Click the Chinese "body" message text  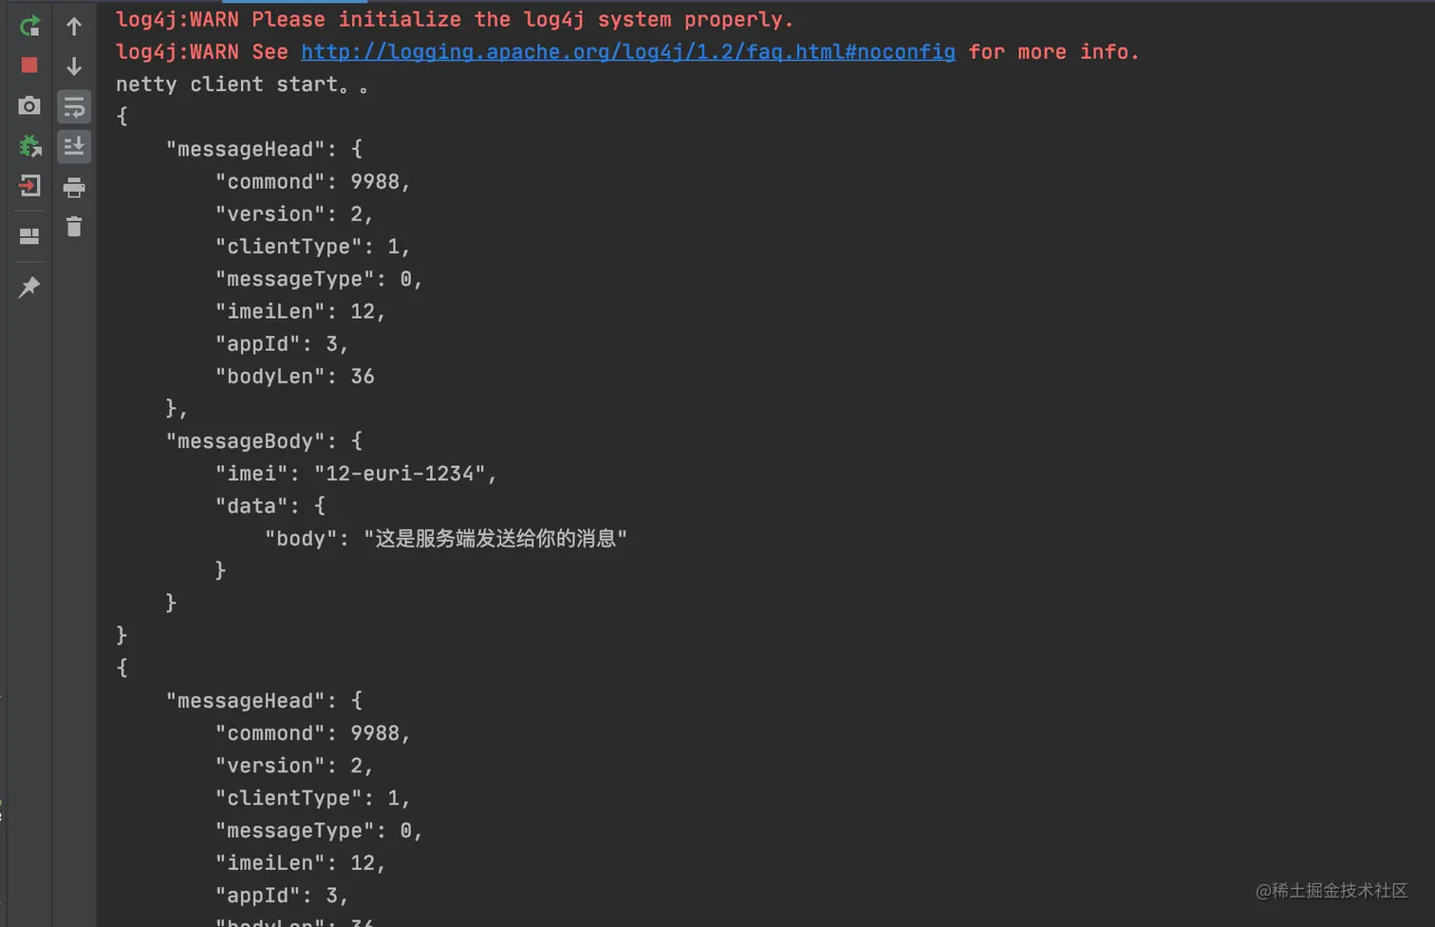tap(495, 539)
